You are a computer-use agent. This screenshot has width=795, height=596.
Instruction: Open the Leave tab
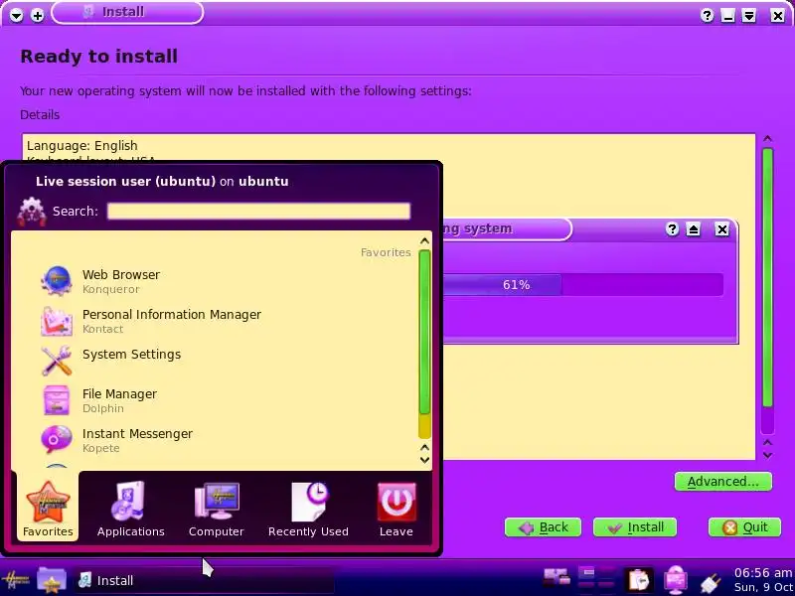[x=396, y=509]
